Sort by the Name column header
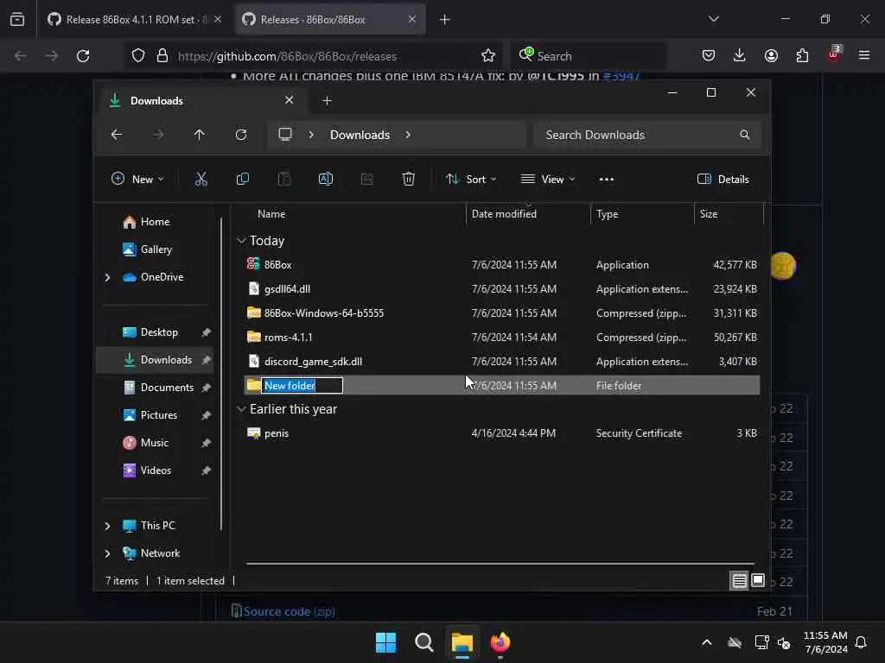This screenshot has height=663, width=885. tap(271, 214)
